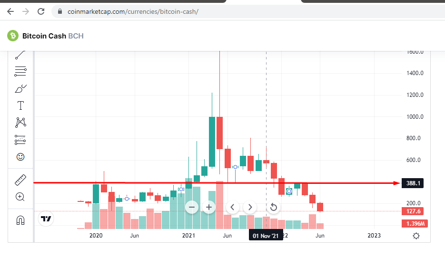Zoom in chart with plus button
Viewport: 445px width, 257px height.
(209, 207)
